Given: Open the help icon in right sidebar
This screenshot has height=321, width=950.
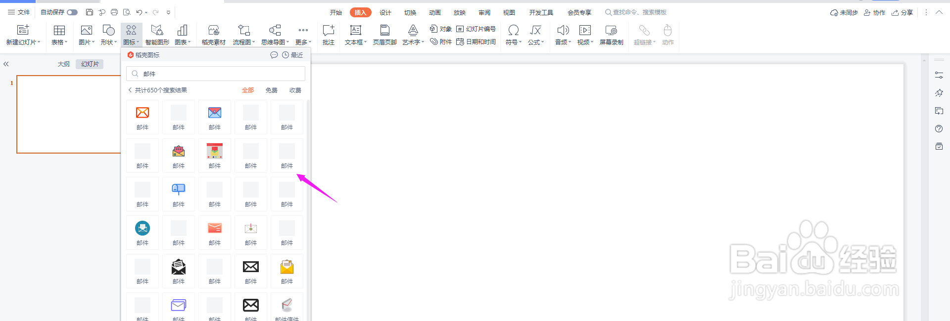Looking at the screenshot, I should [939, 129].
